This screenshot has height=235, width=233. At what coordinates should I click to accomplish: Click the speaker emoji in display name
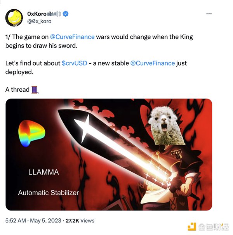(x=57, y=14)
